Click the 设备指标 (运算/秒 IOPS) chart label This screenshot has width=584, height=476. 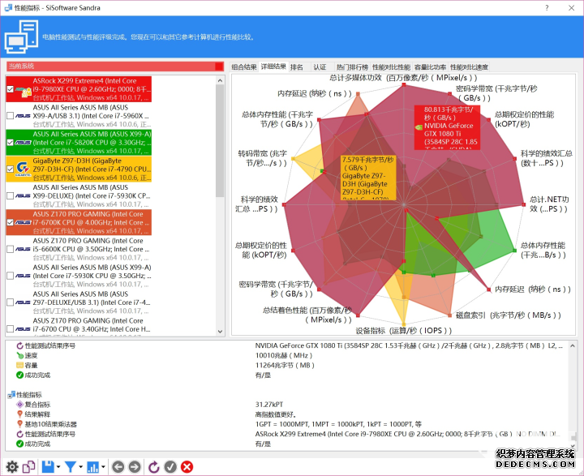[x=404, y=331]
